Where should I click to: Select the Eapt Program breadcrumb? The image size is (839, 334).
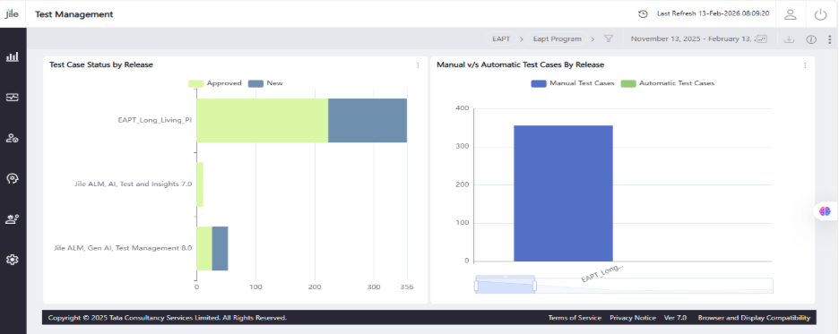(x=557, y=39)
